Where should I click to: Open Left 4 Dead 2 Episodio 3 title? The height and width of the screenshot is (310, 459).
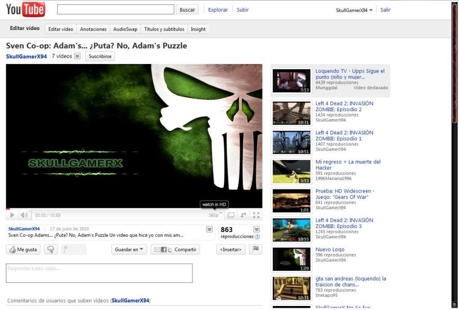344,223
